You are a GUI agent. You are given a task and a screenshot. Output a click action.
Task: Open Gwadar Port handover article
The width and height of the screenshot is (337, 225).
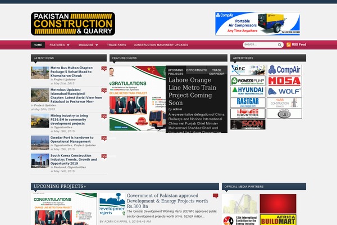coord(72,139)
